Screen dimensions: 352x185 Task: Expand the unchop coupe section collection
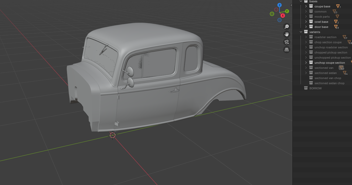(x=306, y=63)
